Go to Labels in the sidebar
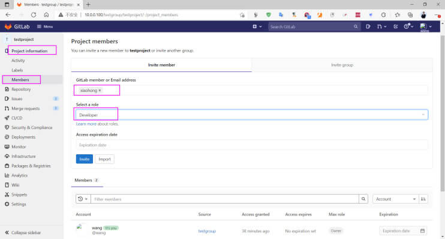445x239 pixels. coord(17,70)
